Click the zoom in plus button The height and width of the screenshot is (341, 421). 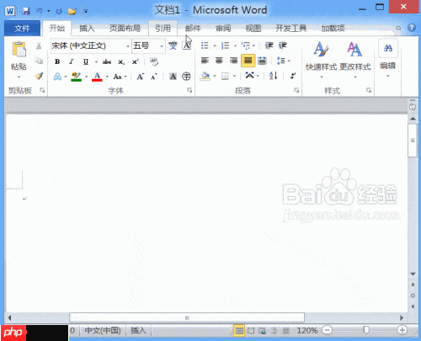[x=402, y=330]
